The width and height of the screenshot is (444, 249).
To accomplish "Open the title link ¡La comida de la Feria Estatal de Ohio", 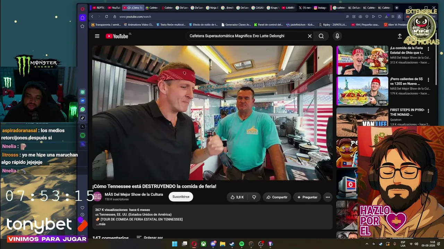I will point(407,50).
